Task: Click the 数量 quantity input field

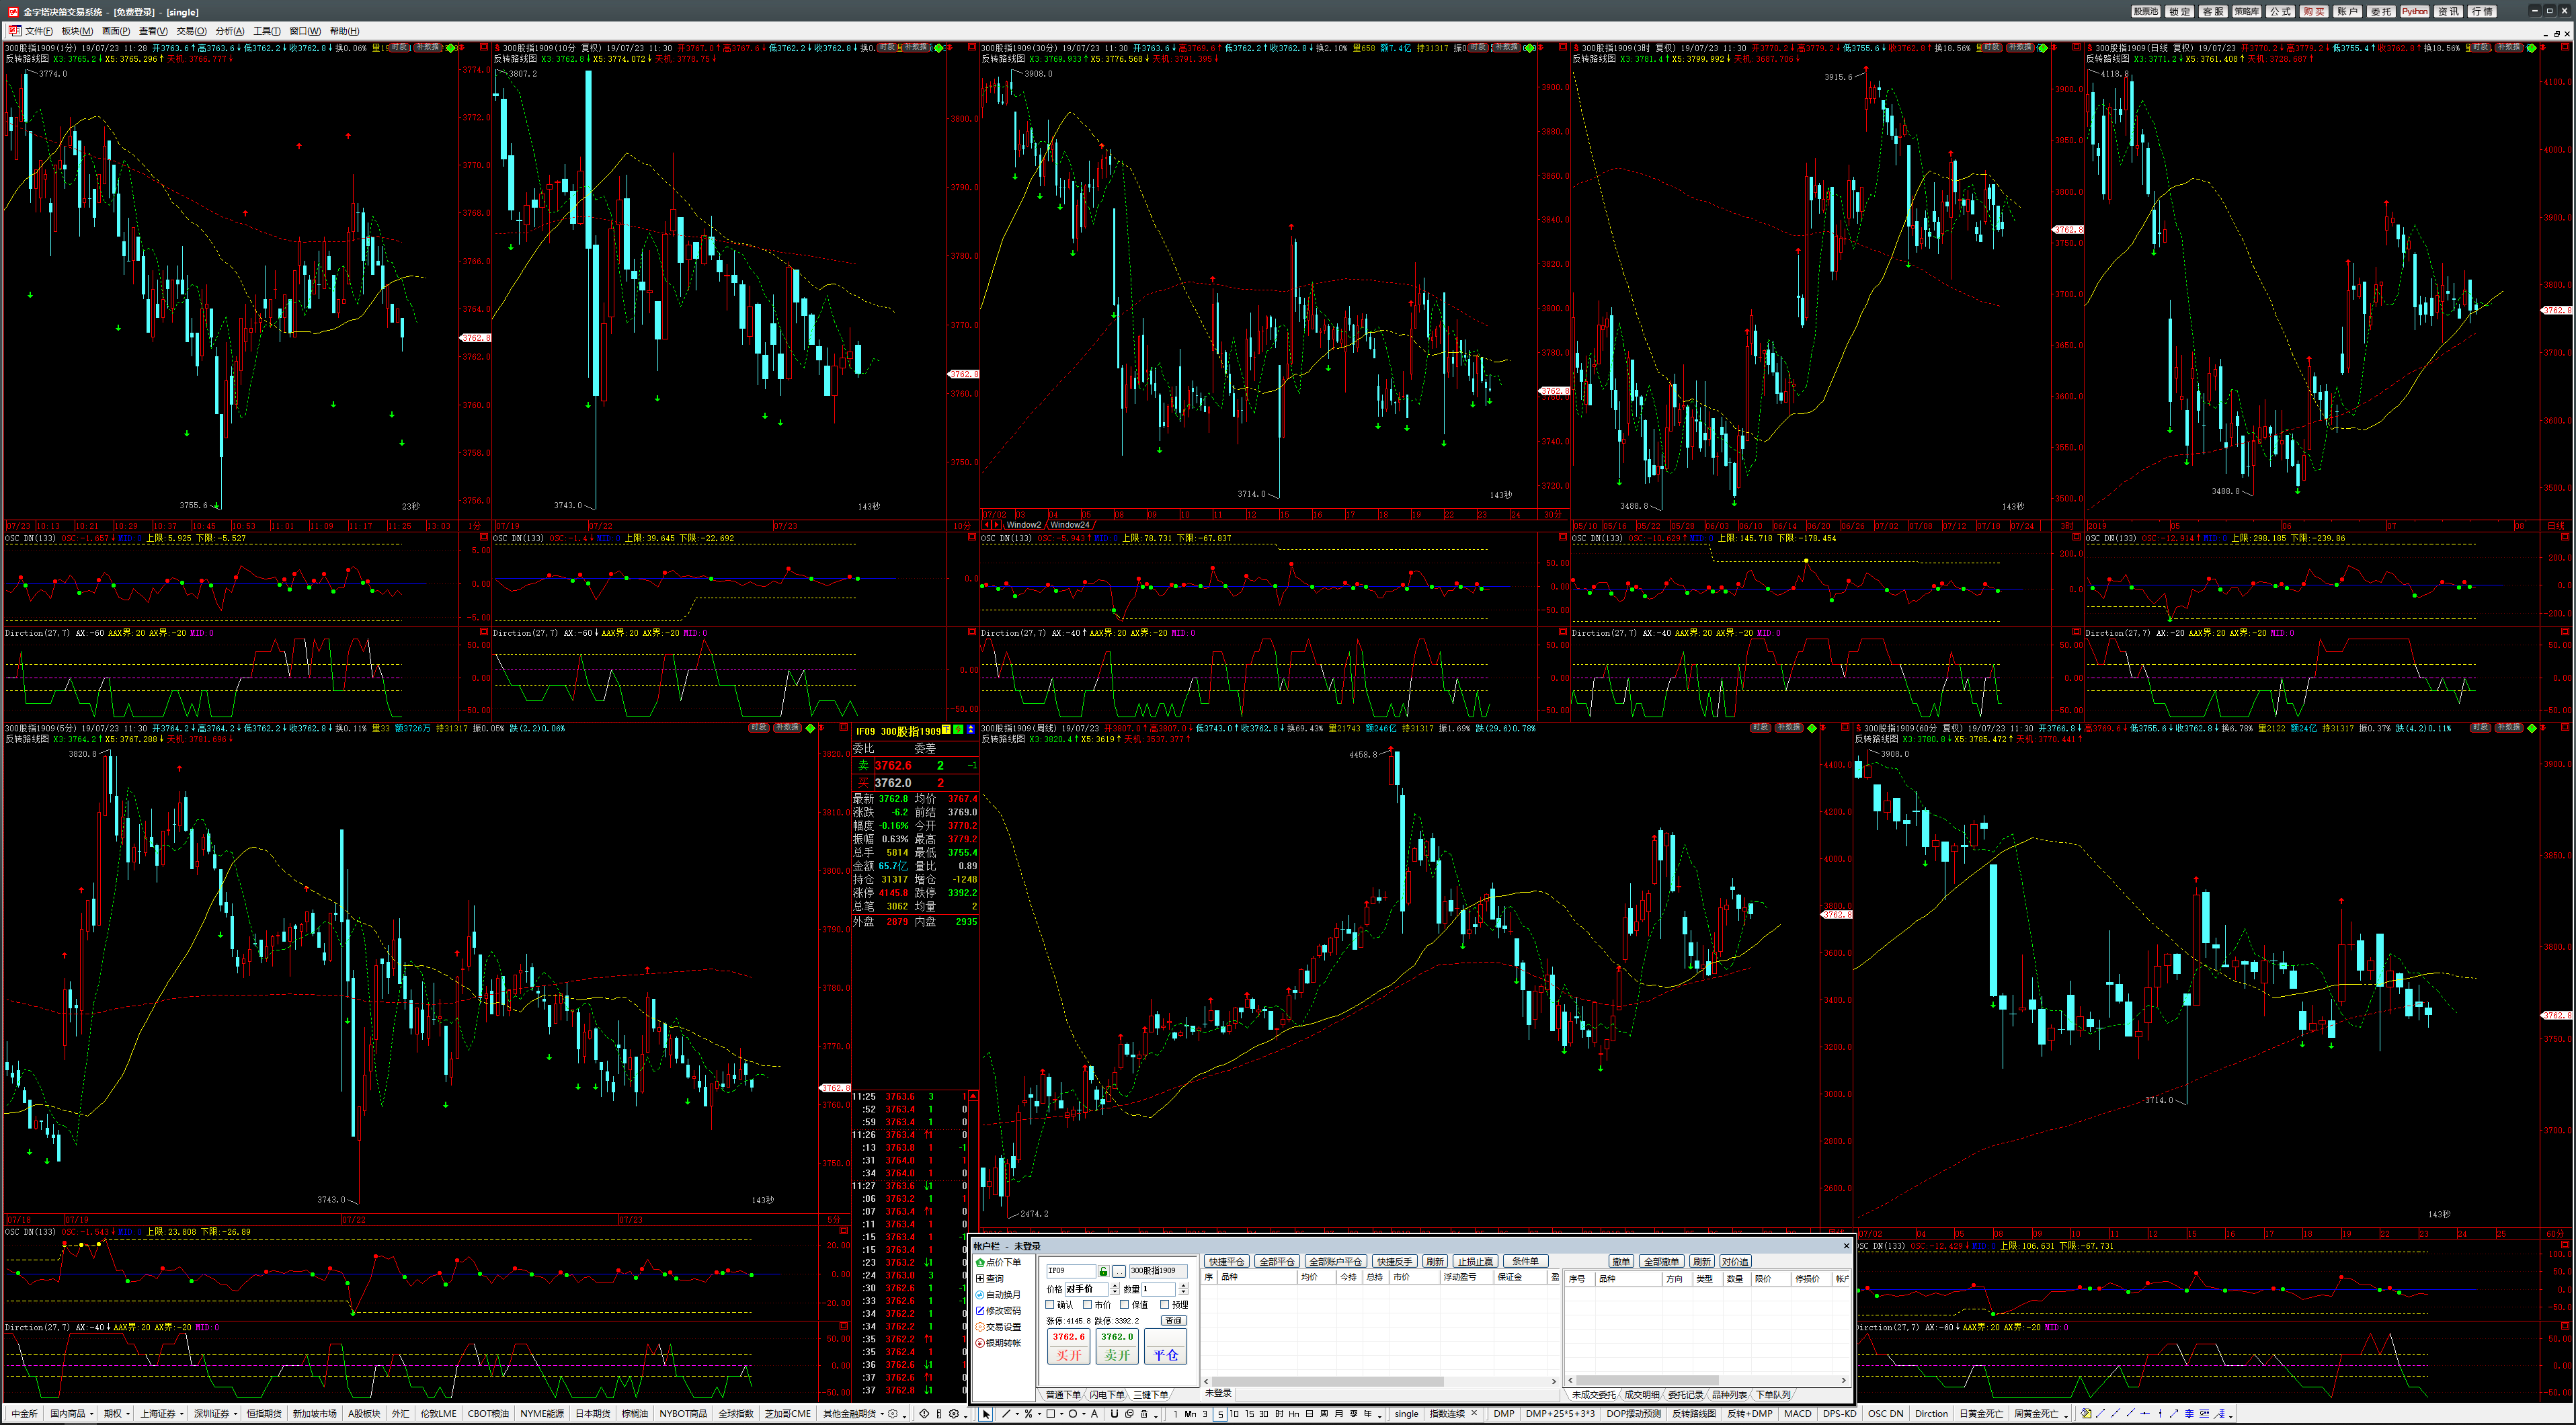Action: tap(1159, 1290)
